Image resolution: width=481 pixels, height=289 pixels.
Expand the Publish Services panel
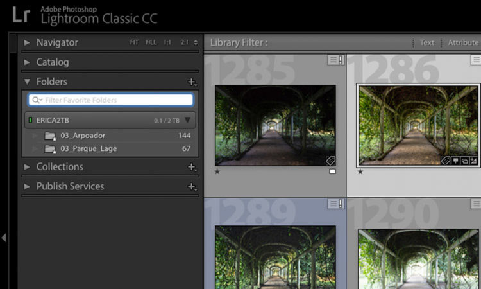[27, 186]
